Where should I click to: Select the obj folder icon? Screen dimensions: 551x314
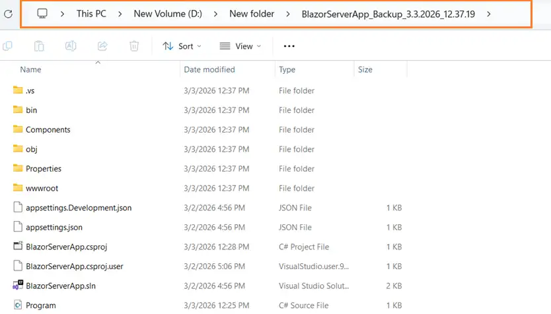click(18, 148)
